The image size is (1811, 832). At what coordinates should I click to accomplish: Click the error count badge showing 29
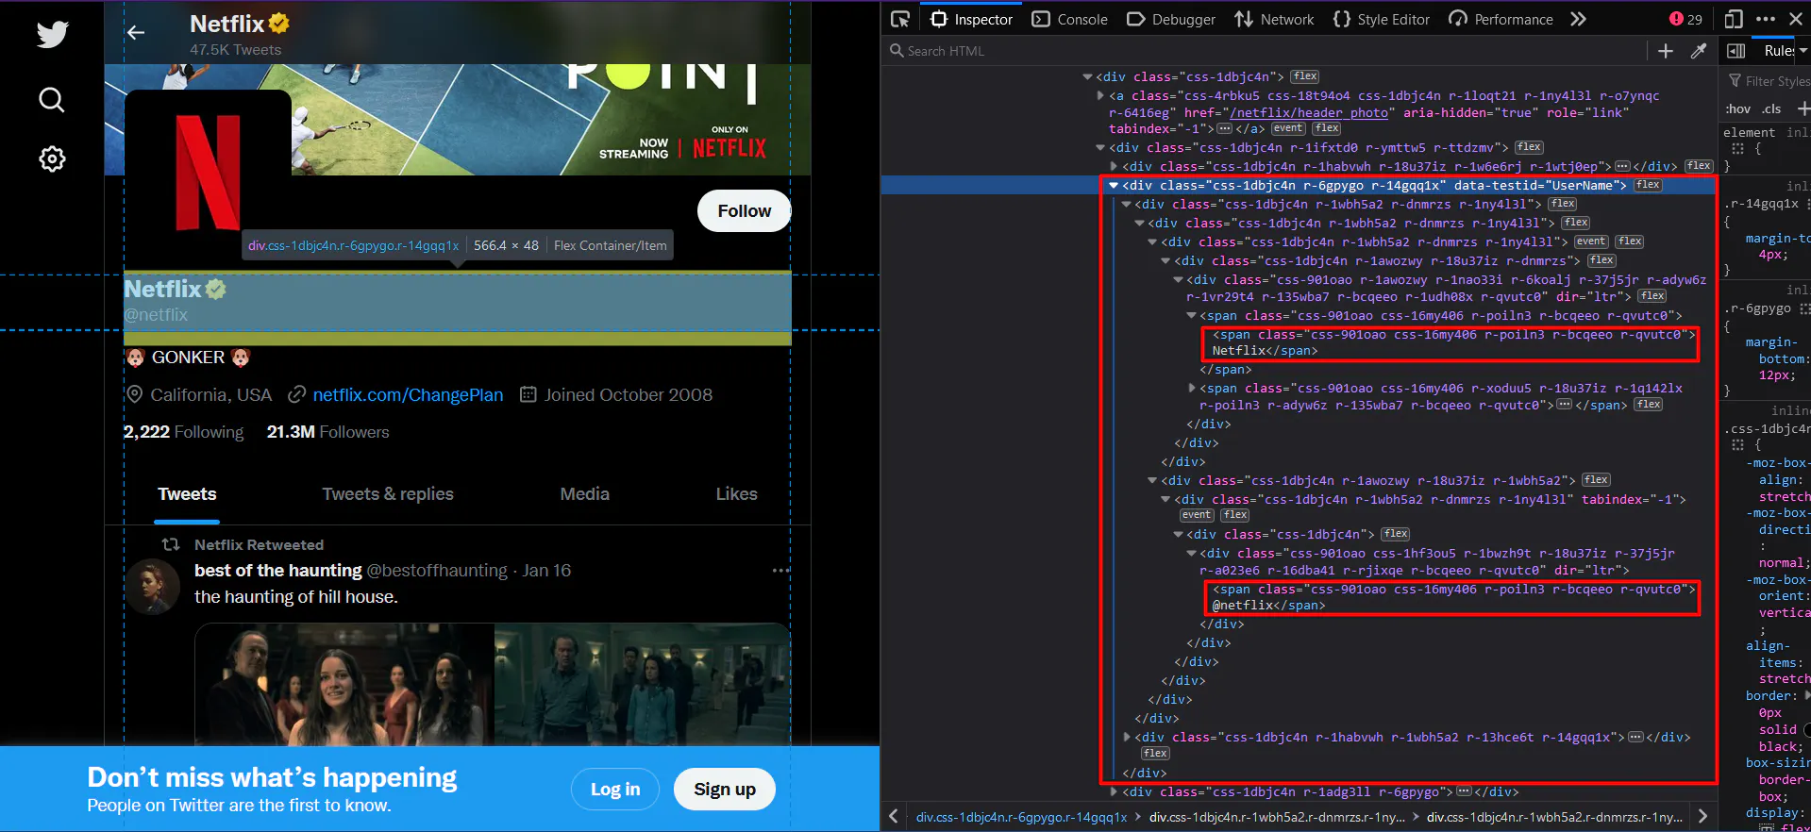coord(1685,19)
